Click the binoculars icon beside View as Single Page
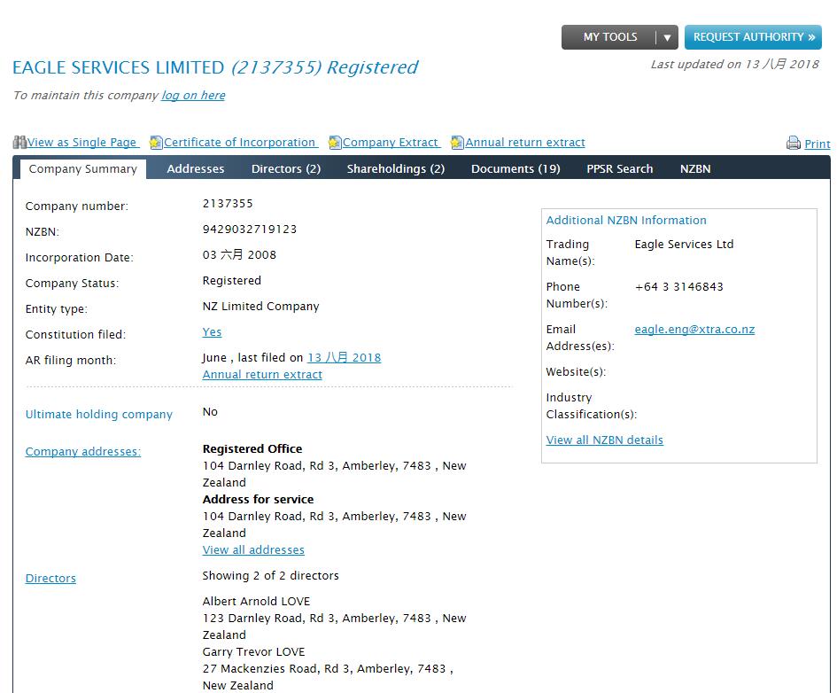Viewport: 837px width, 693px height. (19, 143)
